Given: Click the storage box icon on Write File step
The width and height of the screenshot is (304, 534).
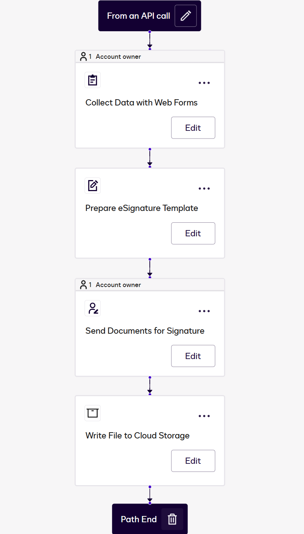Looking at the screenshot, I should pyautogui.click(x=93, y=413).
